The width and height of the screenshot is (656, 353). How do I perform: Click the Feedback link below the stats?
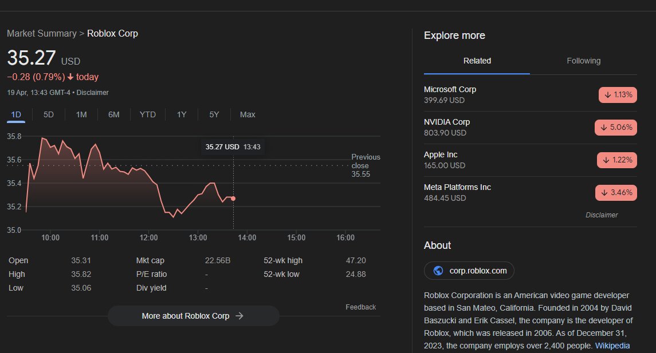coord(360,307)
